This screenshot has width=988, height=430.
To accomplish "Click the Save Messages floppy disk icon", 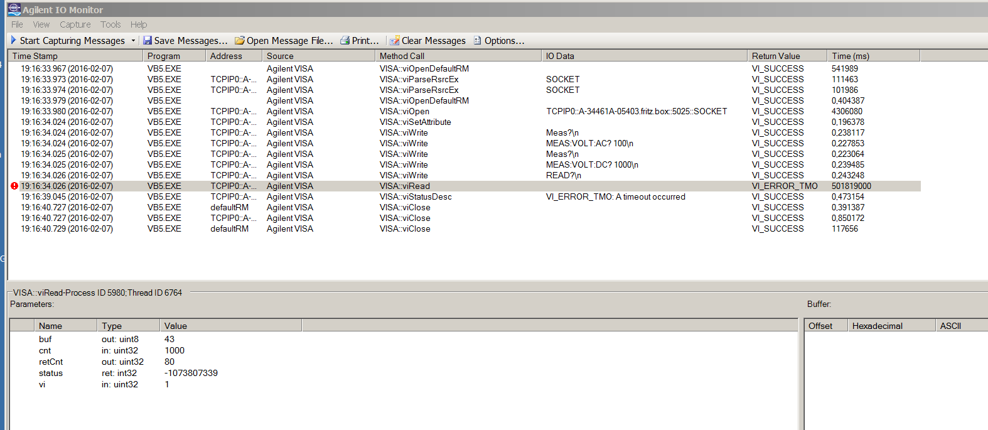I will click(x=148, y=40).
